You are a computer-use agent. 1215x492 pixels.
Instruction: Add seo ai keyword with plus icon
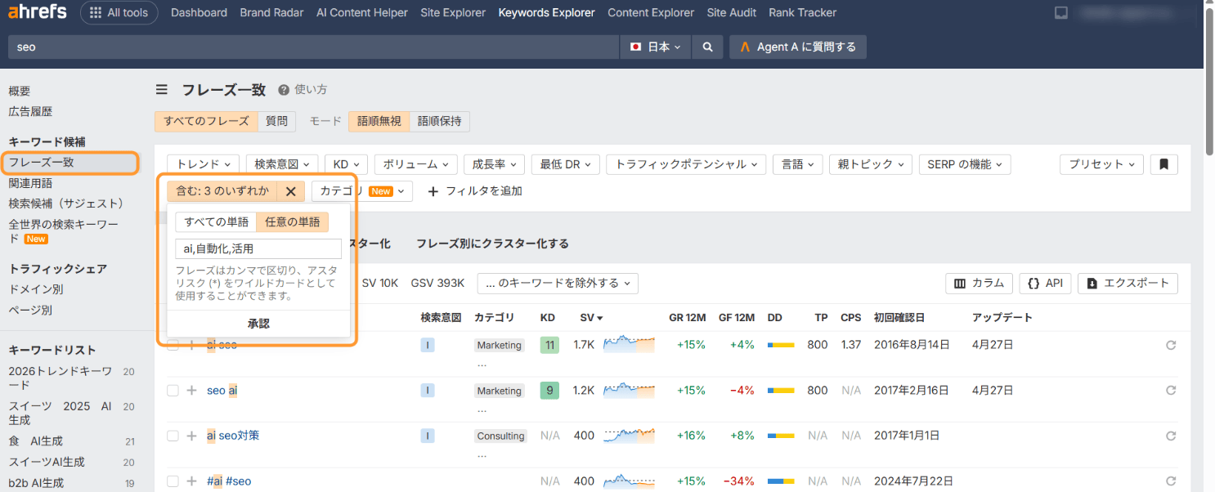(x=191, y=391)
